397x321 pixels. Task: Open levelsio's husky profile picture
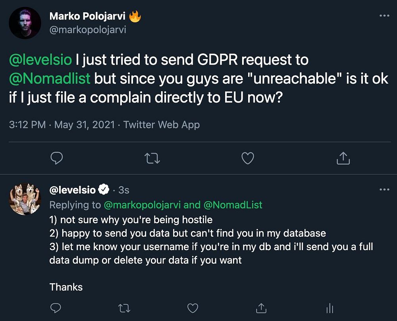pyautogui.click(x=25, y=199)
